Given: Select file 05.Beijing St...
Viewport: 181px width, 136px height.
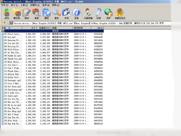Looking at the screenshot, I should pyautogui.click(x=52, y=46).
